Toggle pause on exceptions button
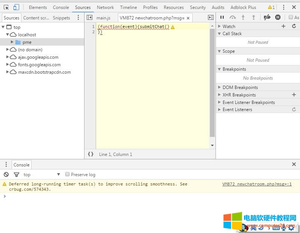The image size is (300, 233). pos(278,17)
